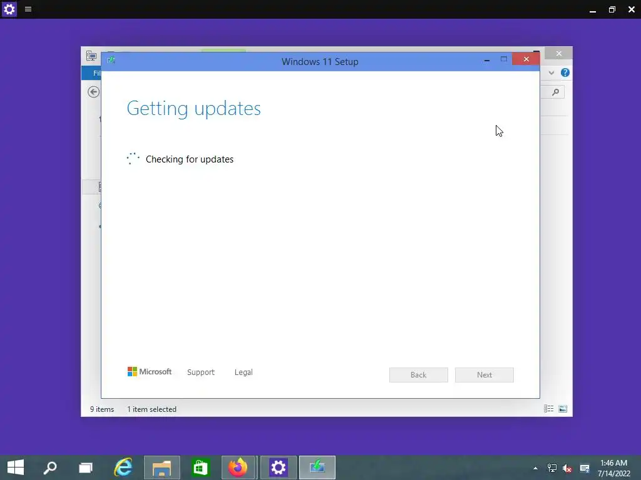
Task: Open the purple gear app on the taskbar
Action: (x=278, y=467)
